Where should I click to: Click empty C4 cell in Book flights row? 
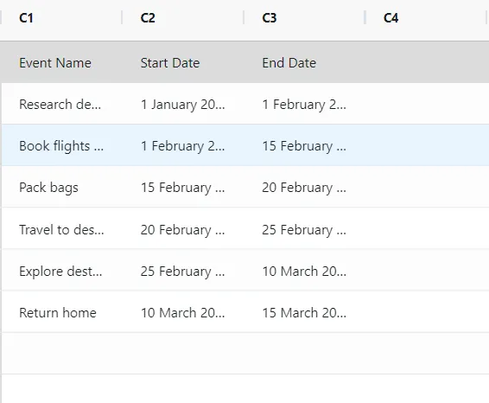pos(426,145)
